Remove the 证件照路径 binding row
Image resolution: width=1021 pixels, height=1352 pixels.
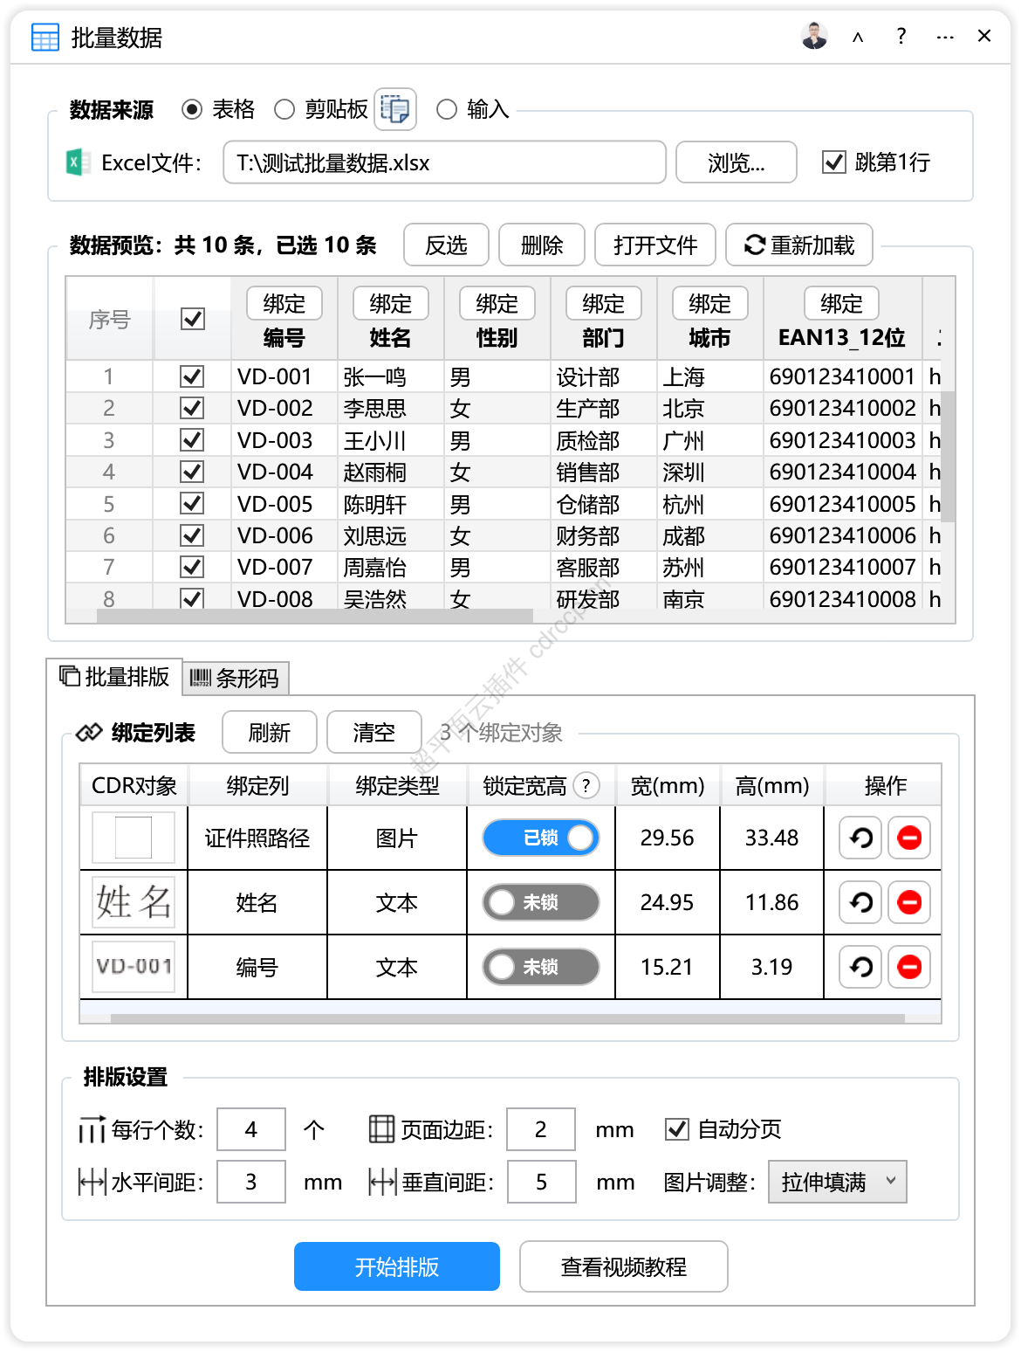(x=909, y=838)
